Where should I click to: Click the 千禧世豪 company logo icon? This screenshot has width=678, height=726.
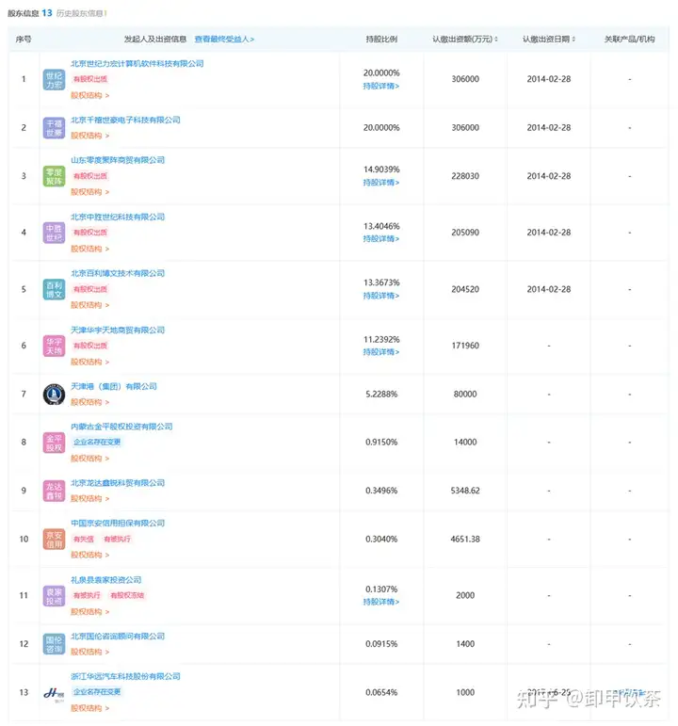(x=54, y=128)
